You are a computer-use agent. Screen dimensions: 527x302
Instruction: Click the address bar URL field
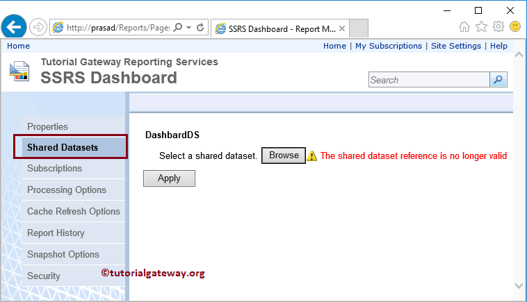click(118, 28)
